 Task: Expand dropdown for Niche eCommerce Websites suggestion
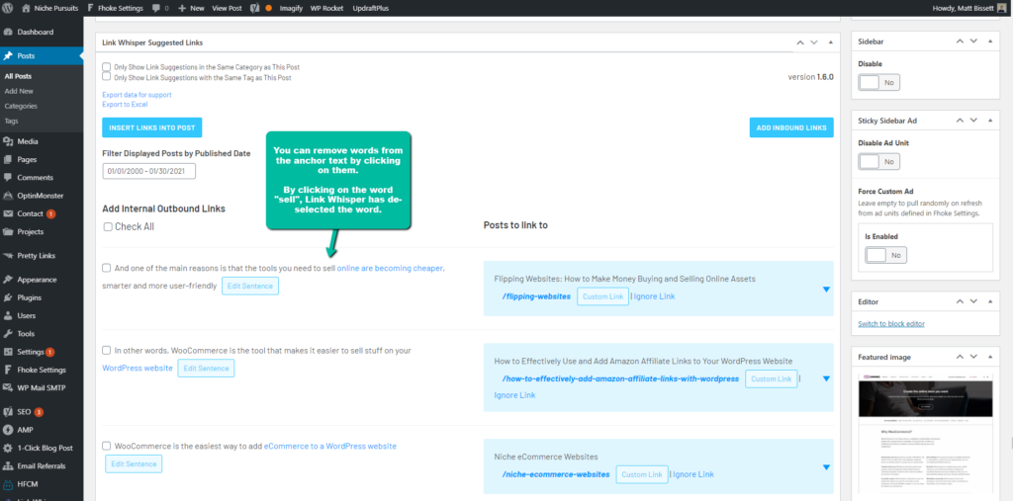click(x=826, y=467)
